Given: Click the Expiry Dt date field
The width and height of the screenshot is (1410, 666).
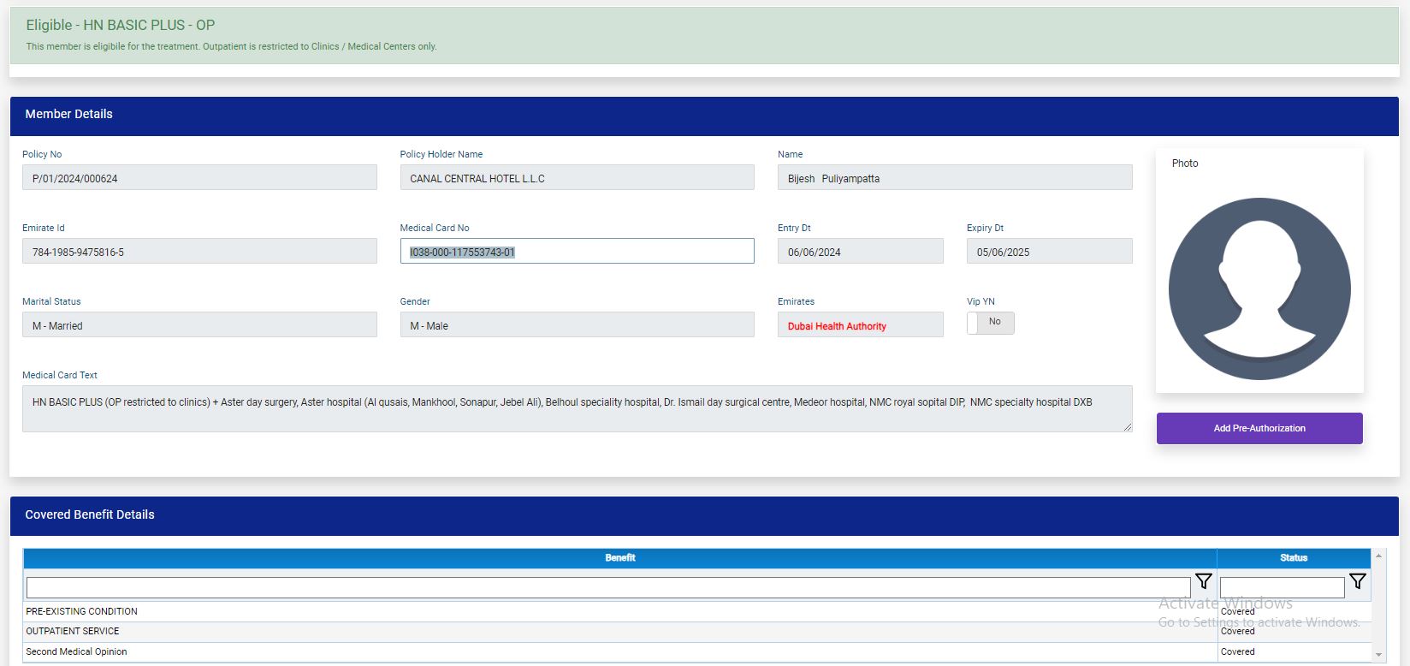Looking at the screenshot, I should point(1049,252).
